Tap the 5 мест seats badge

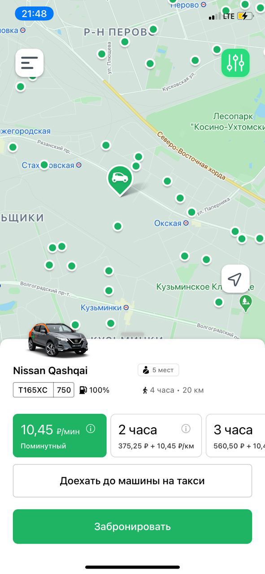coord(158,370)
